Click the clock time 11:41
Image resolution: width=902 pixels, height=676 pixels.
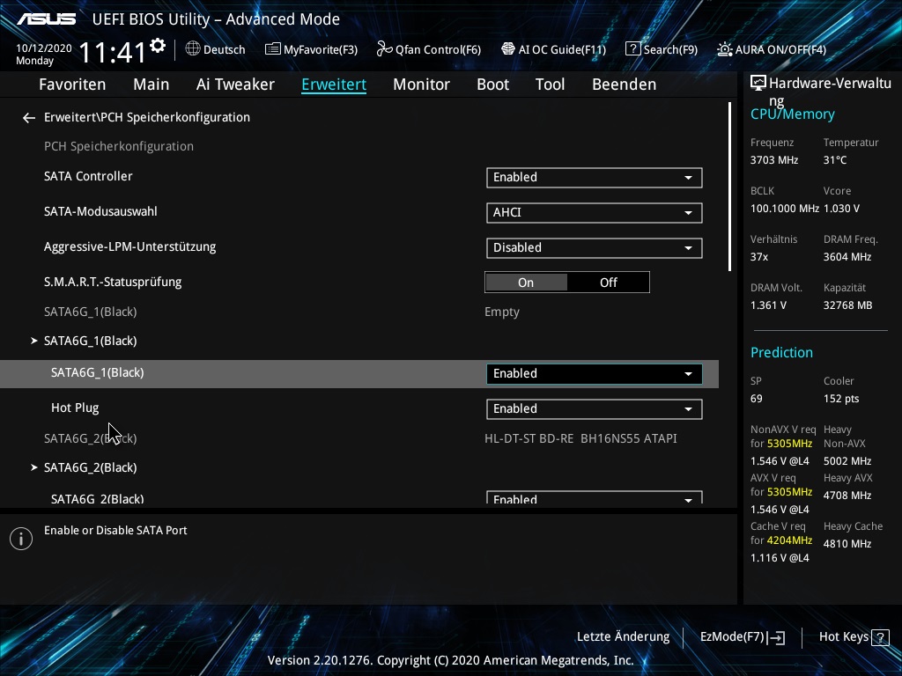113,53
